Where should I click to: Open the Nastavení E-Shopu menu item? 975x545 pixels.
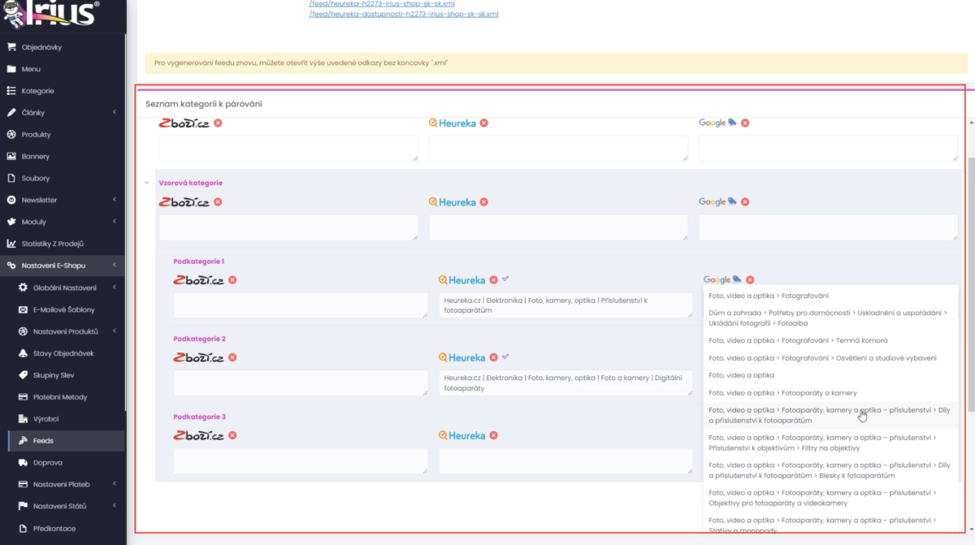point(63,266)
